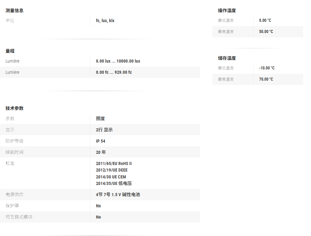Select the 单位 value fc, lux, klx
This screenshot has height=236, width=311.
(105, 21)
